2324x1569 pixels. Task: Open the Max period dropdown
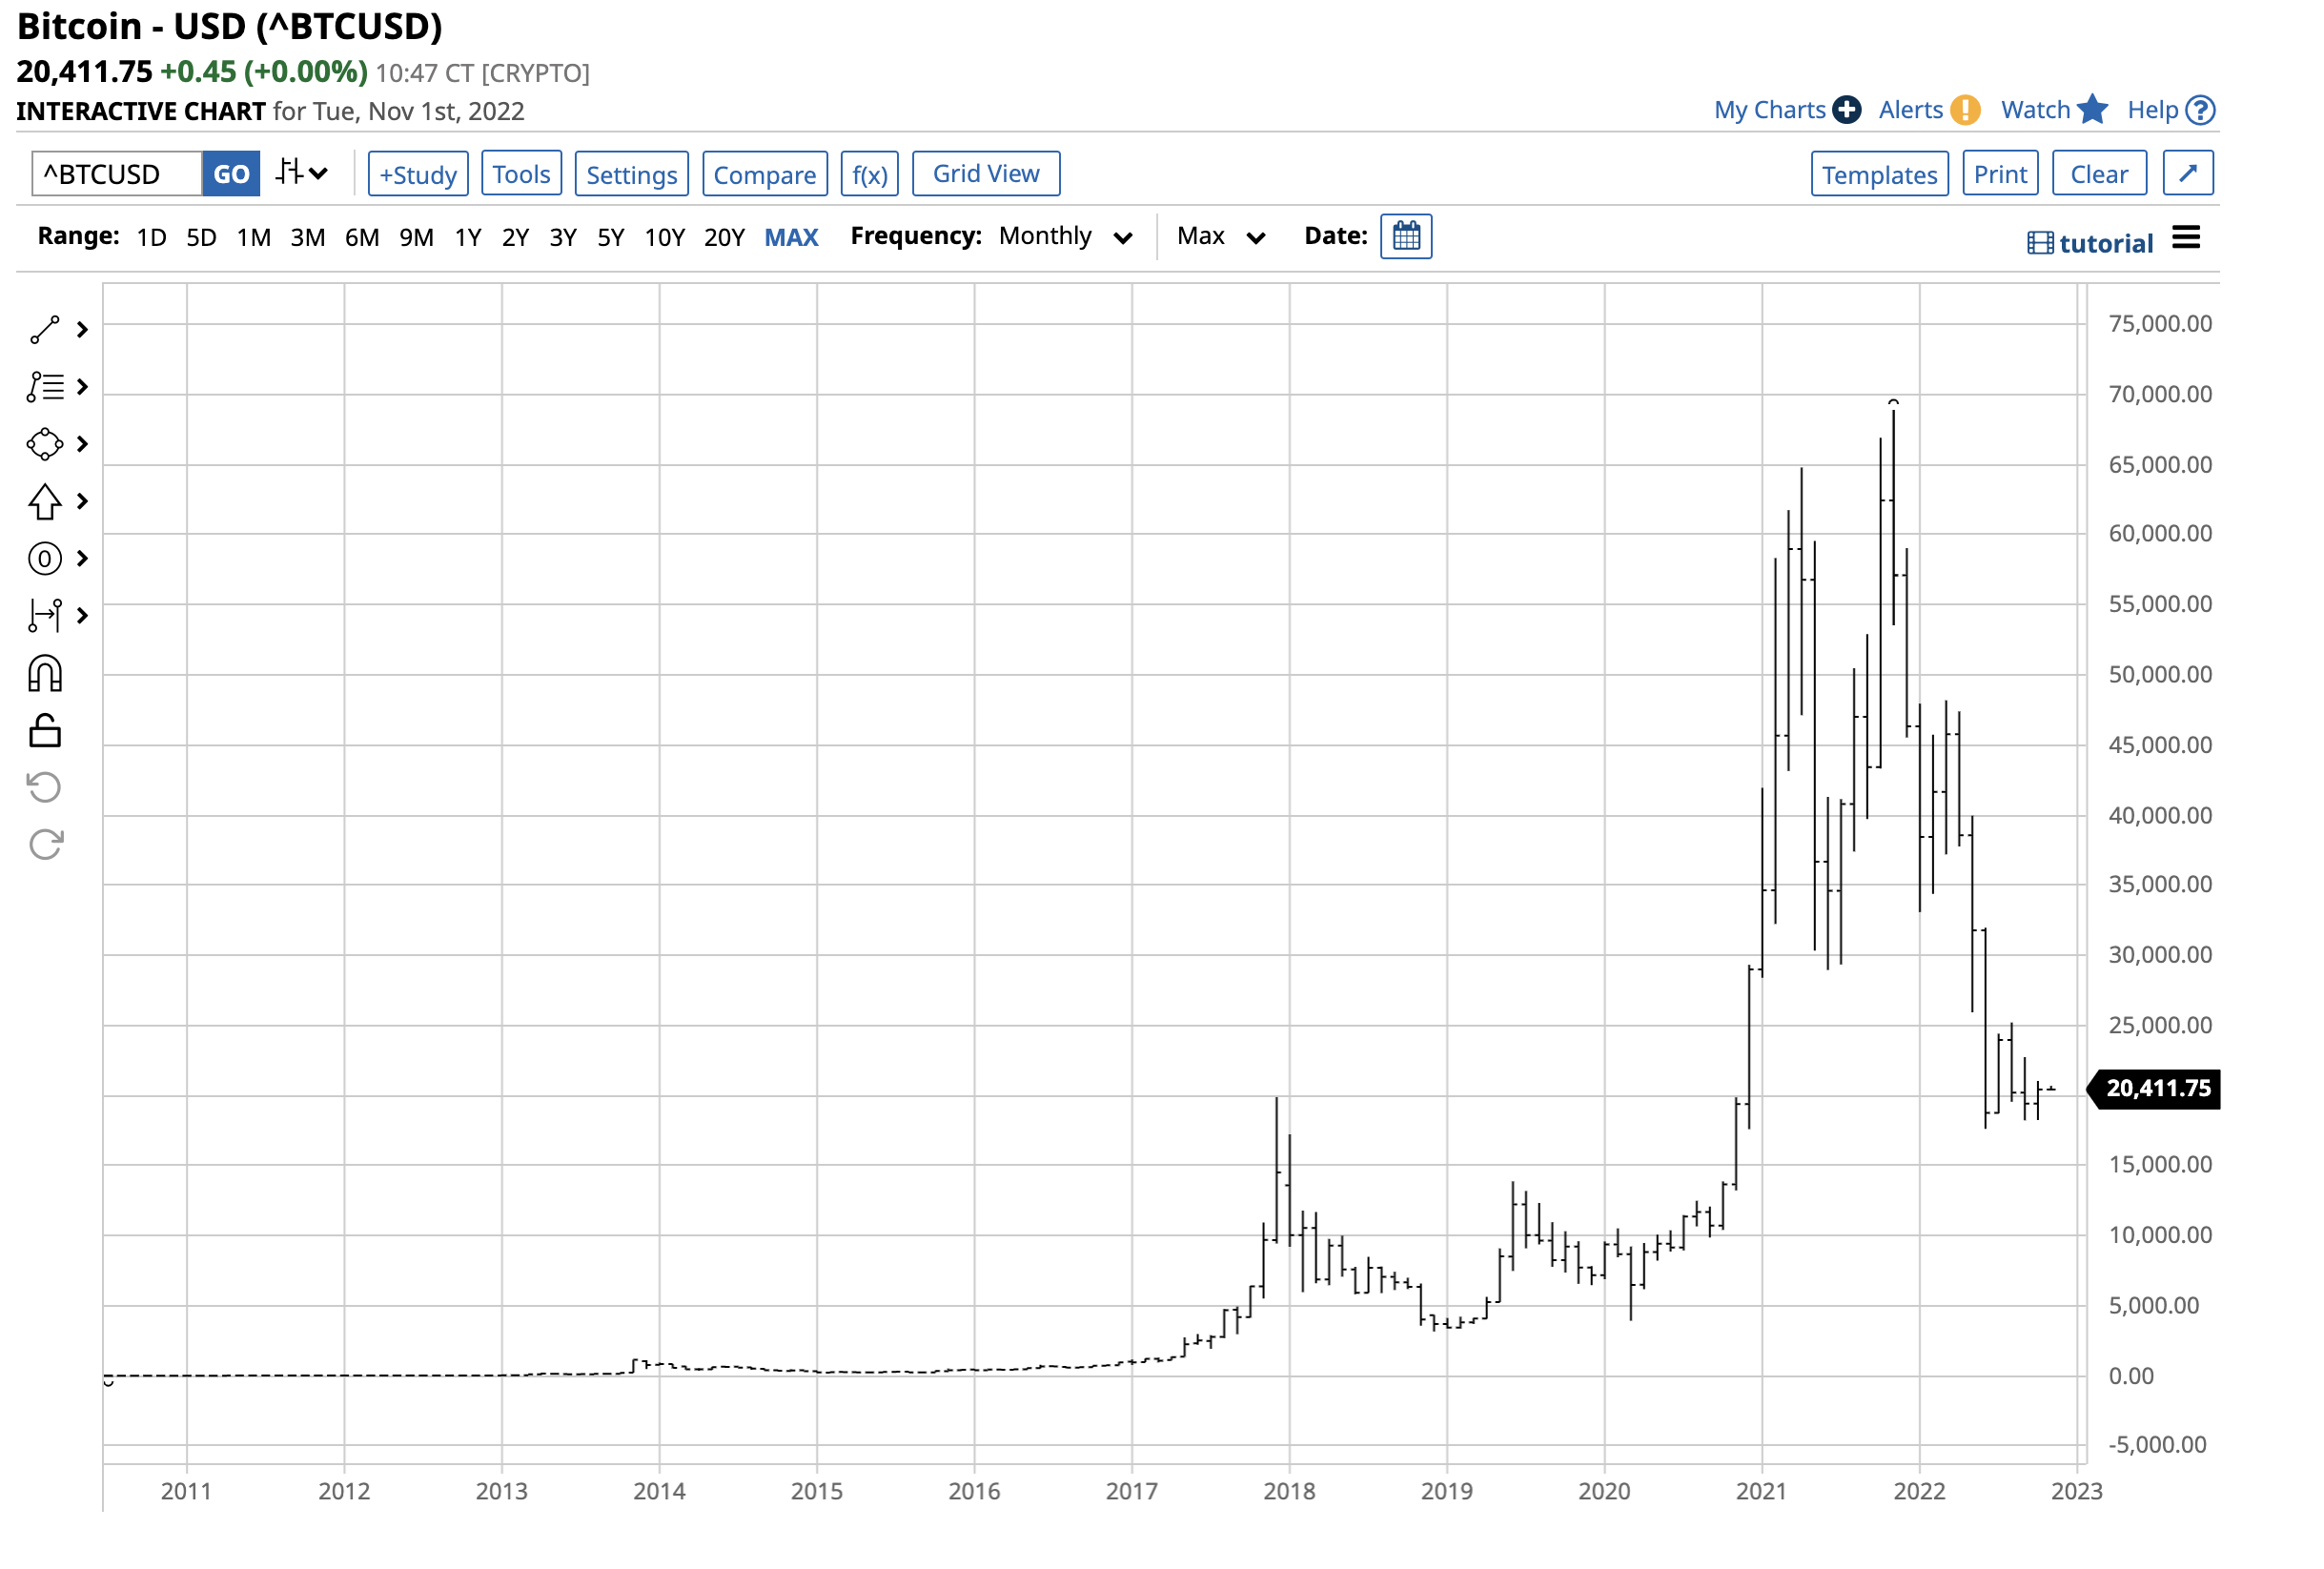point(1221,237)
